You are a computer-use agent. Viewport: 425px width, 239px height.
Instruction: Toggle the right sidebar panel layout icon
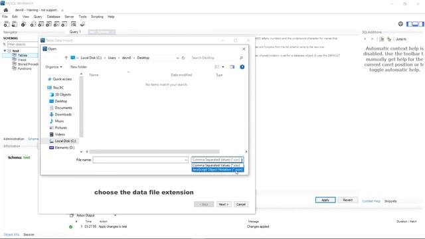pos(421,24)
